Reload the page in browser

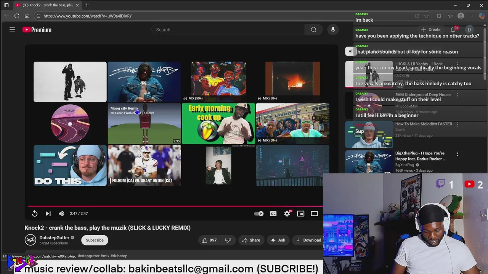click(x=17, y=16)
